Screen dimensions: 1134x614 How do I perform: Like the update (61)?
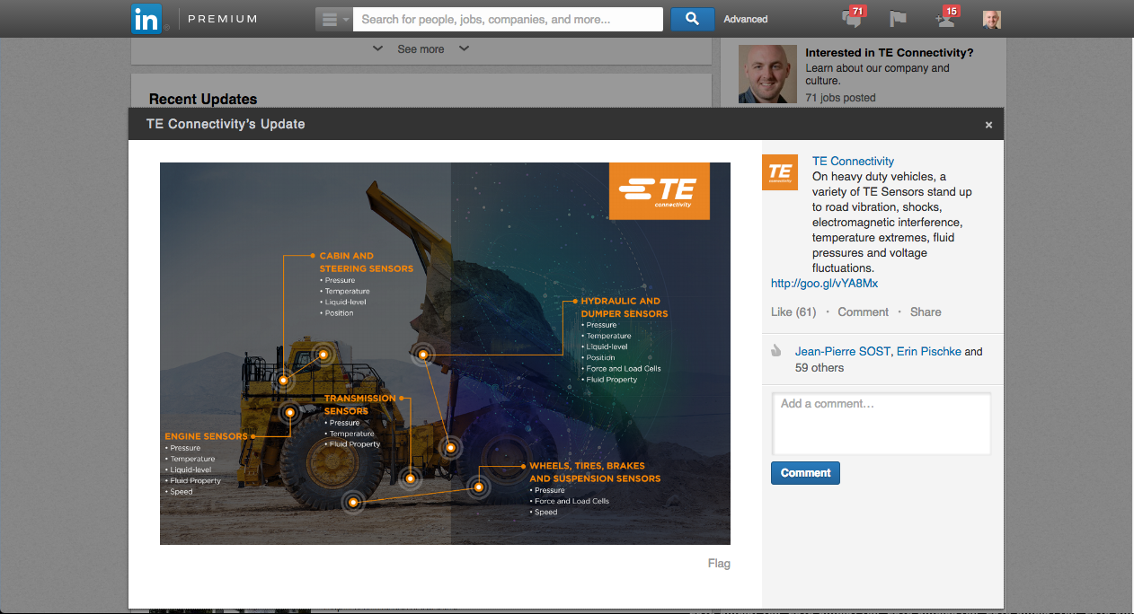click(x=793, y=312)
